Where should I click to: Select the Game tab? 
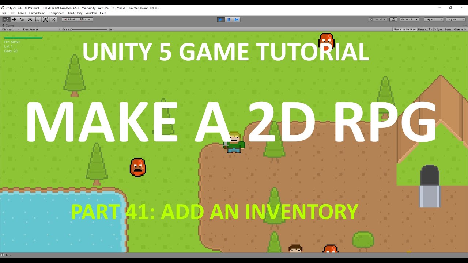click(x=8, y=26)
